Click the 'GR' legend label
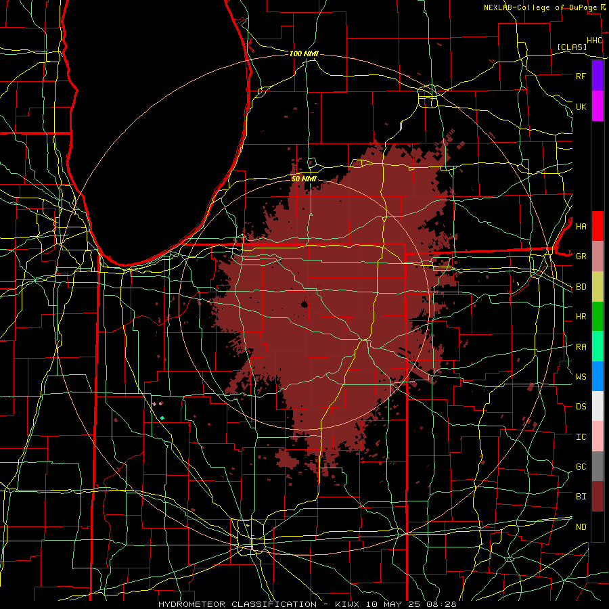 coord(581,256)
